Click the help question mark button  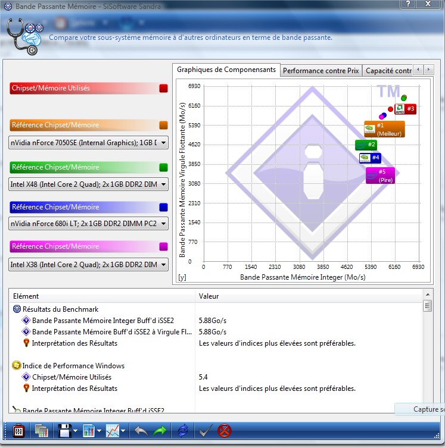pos(408,4)
